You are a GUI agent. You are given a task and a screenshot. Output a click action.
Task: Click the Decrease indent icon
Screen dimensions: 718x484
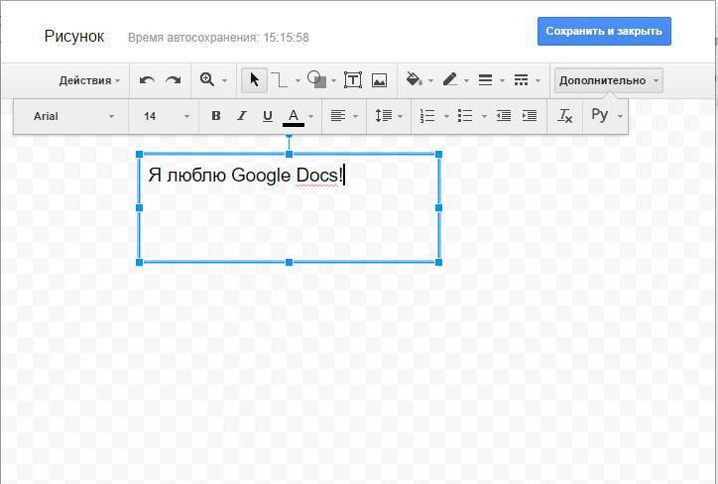click(504, 116)
